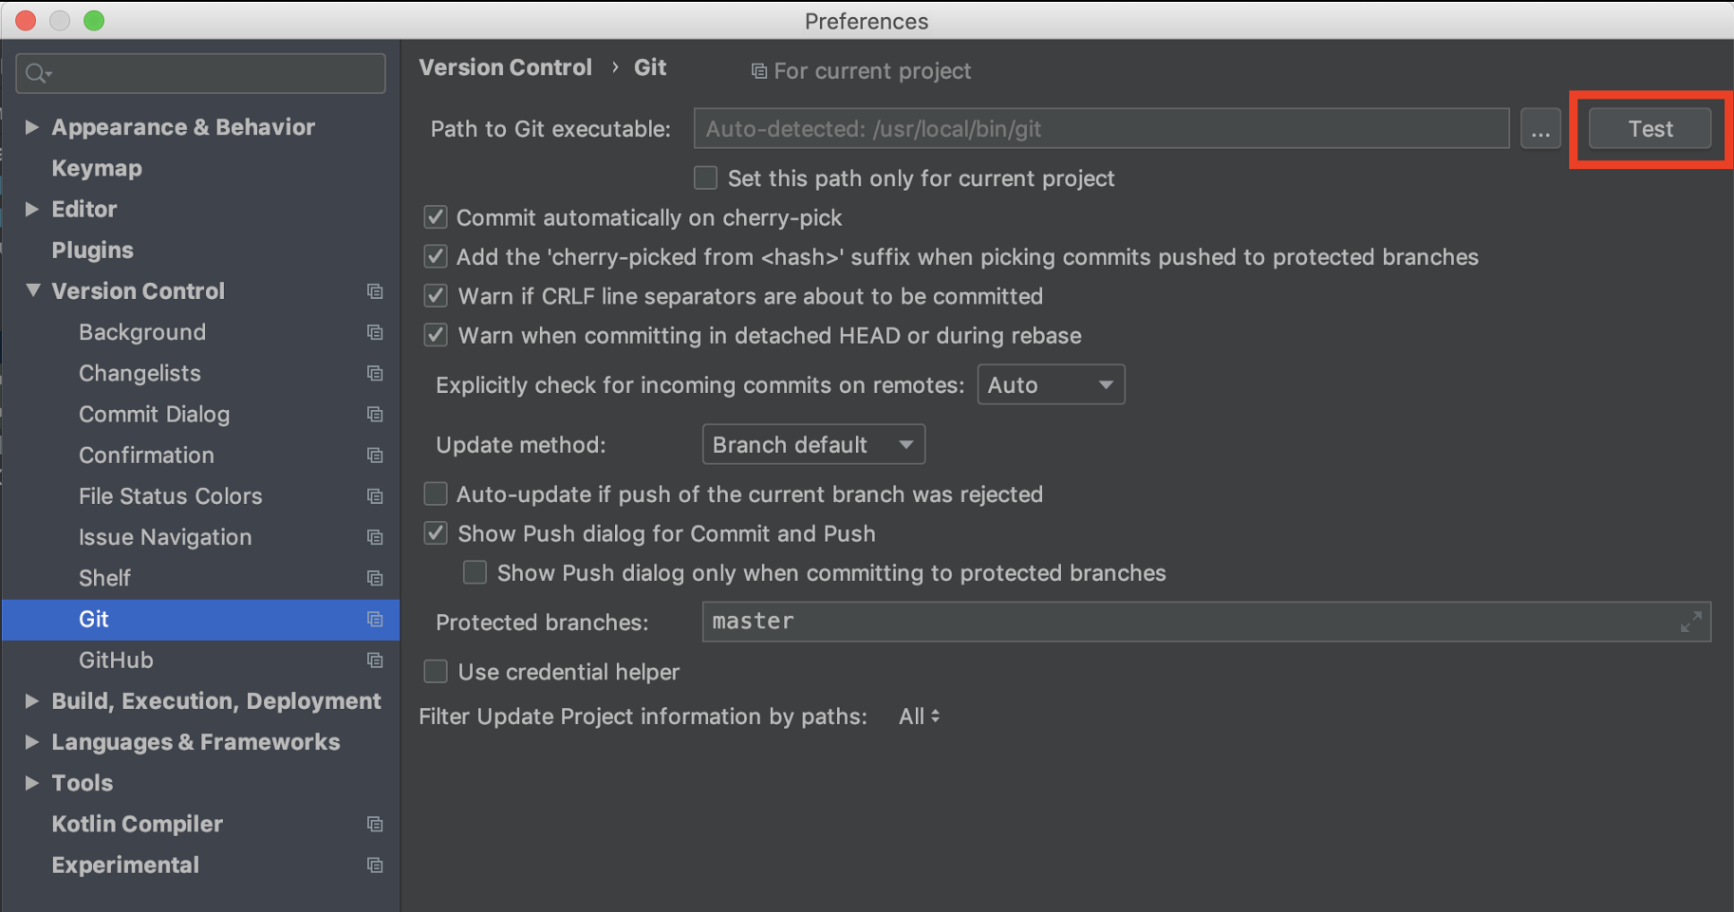
Task: Check Auto-update if push was rejected
Action: coord(436,493)
